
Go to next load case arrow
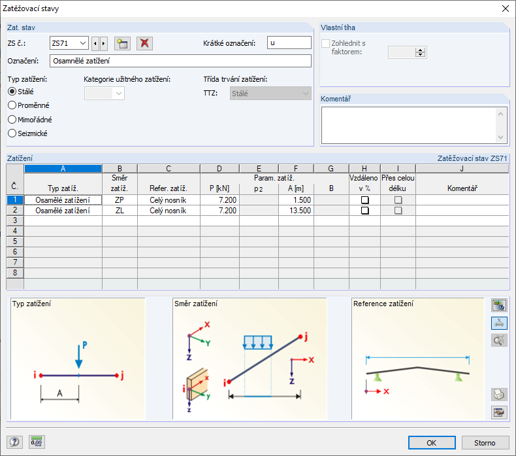pyautogui.click(x=104, y=43)
